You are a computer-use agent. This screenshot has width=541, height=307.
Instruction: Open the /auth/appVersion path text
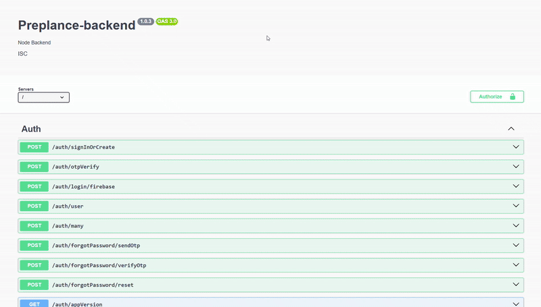coord(77,304)
